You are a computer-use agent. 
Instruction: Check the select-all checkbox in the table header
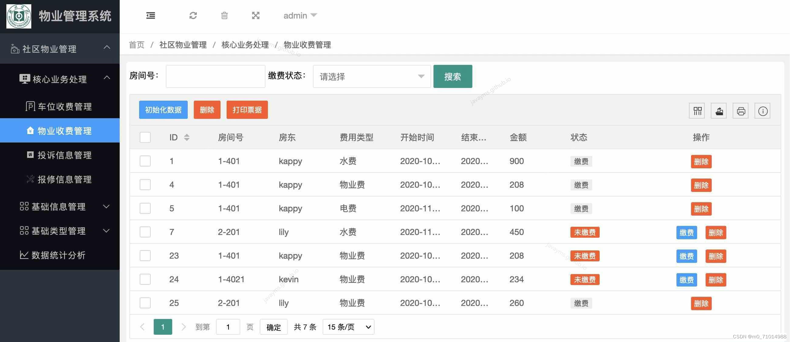(145, 137)
